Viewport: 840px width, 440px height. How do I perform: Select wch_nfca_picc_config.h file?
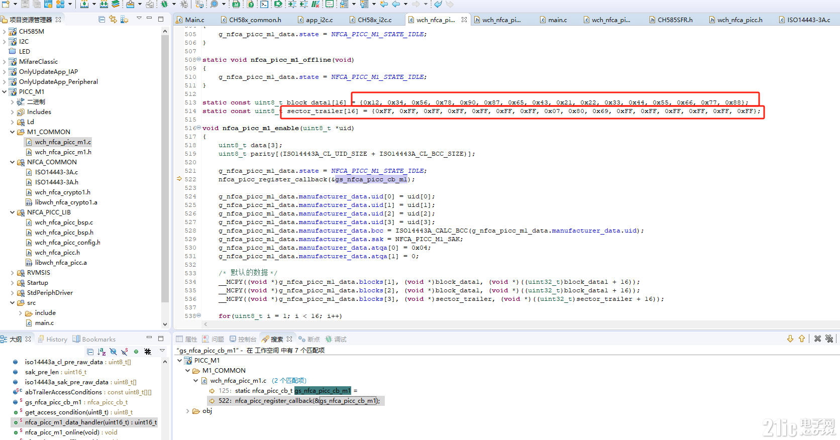point(67,242)
